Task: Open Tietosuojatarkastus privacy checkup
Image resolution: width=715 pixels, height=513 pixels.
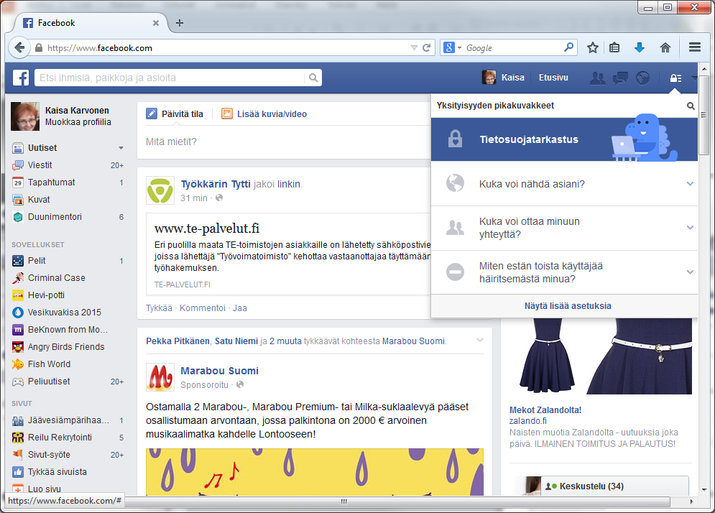Action: (565, 139)
